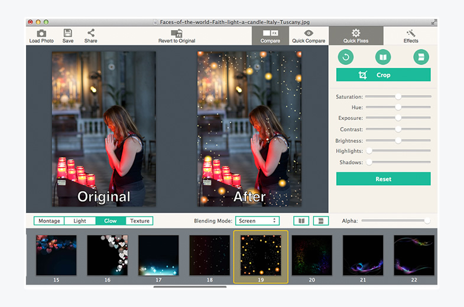This screenshot has width=464, height=307.
Task: Click the rotate image circular icon
Action: pos(346,57)
